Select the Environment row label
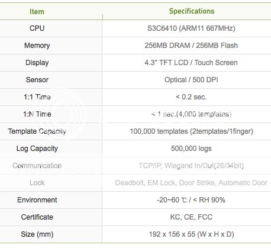This screenshot has height=248, width=271. click(37, 200)
